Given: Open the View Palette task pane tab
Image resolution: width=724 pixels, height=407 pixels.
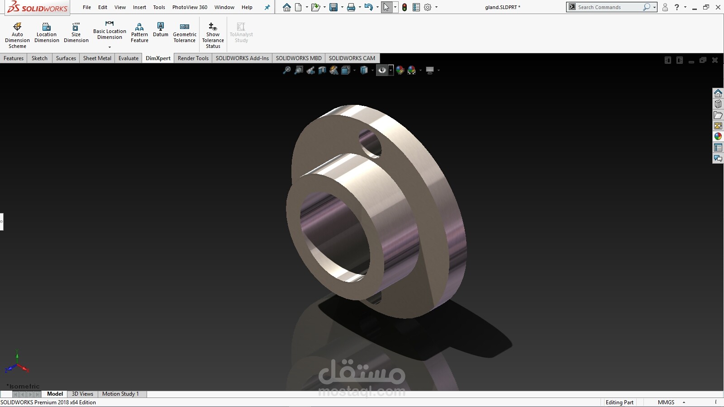Looking at the screenshot, I should click(718, 126).
